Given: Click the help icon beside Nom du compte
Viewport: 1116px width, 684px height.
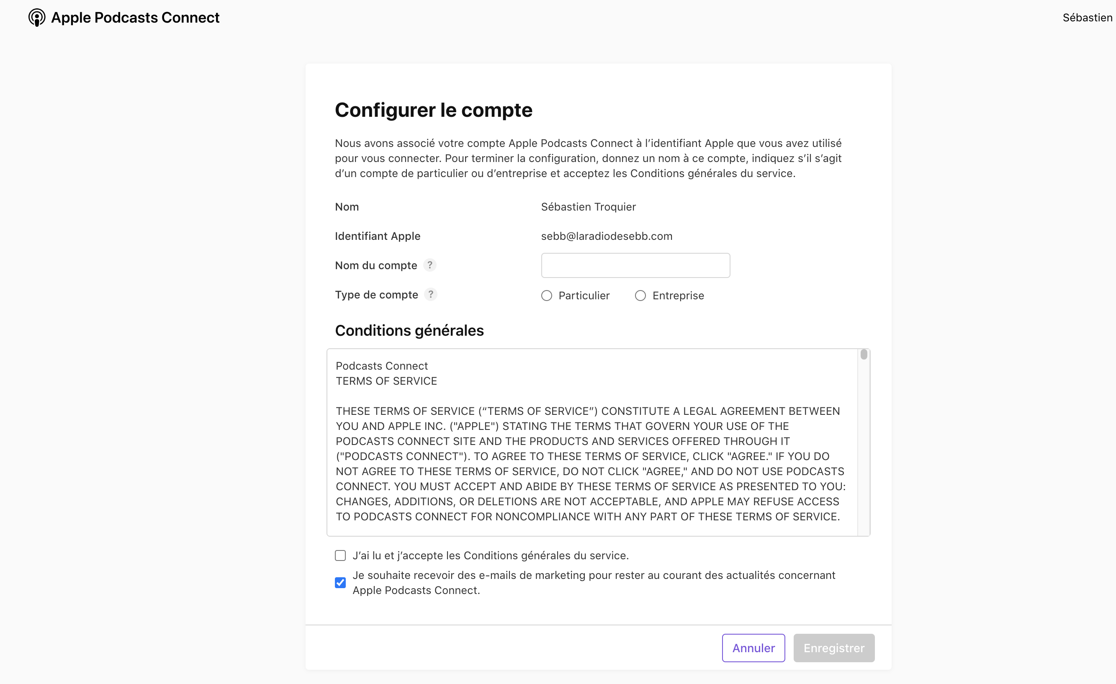Looking at the screenshot, I should coord(429,265).
